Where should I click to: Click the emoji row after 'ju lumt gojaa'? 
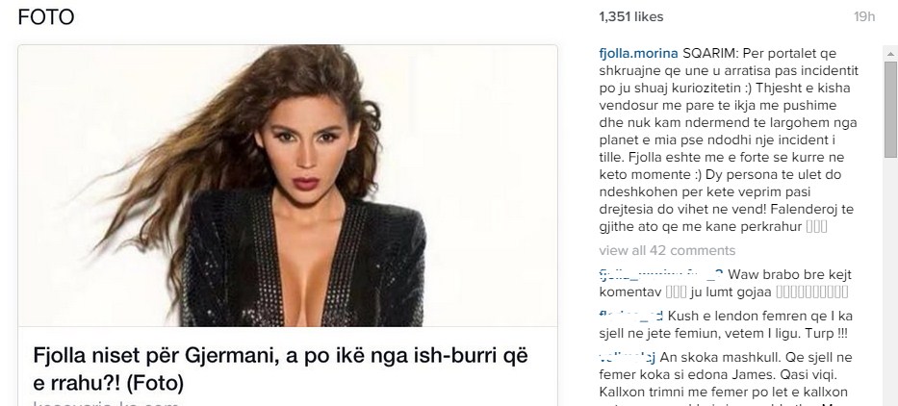point(811,292)
